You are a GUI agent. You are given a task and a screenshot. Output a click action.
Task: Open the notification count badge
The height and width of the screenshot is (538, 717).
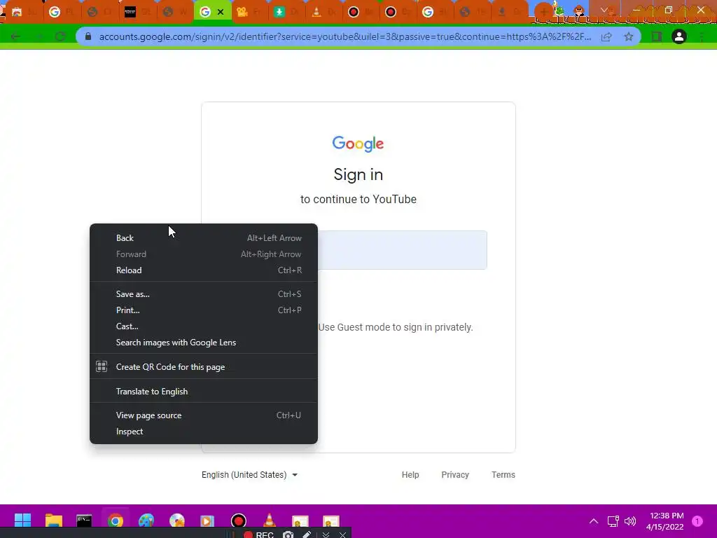pos(697,521)
